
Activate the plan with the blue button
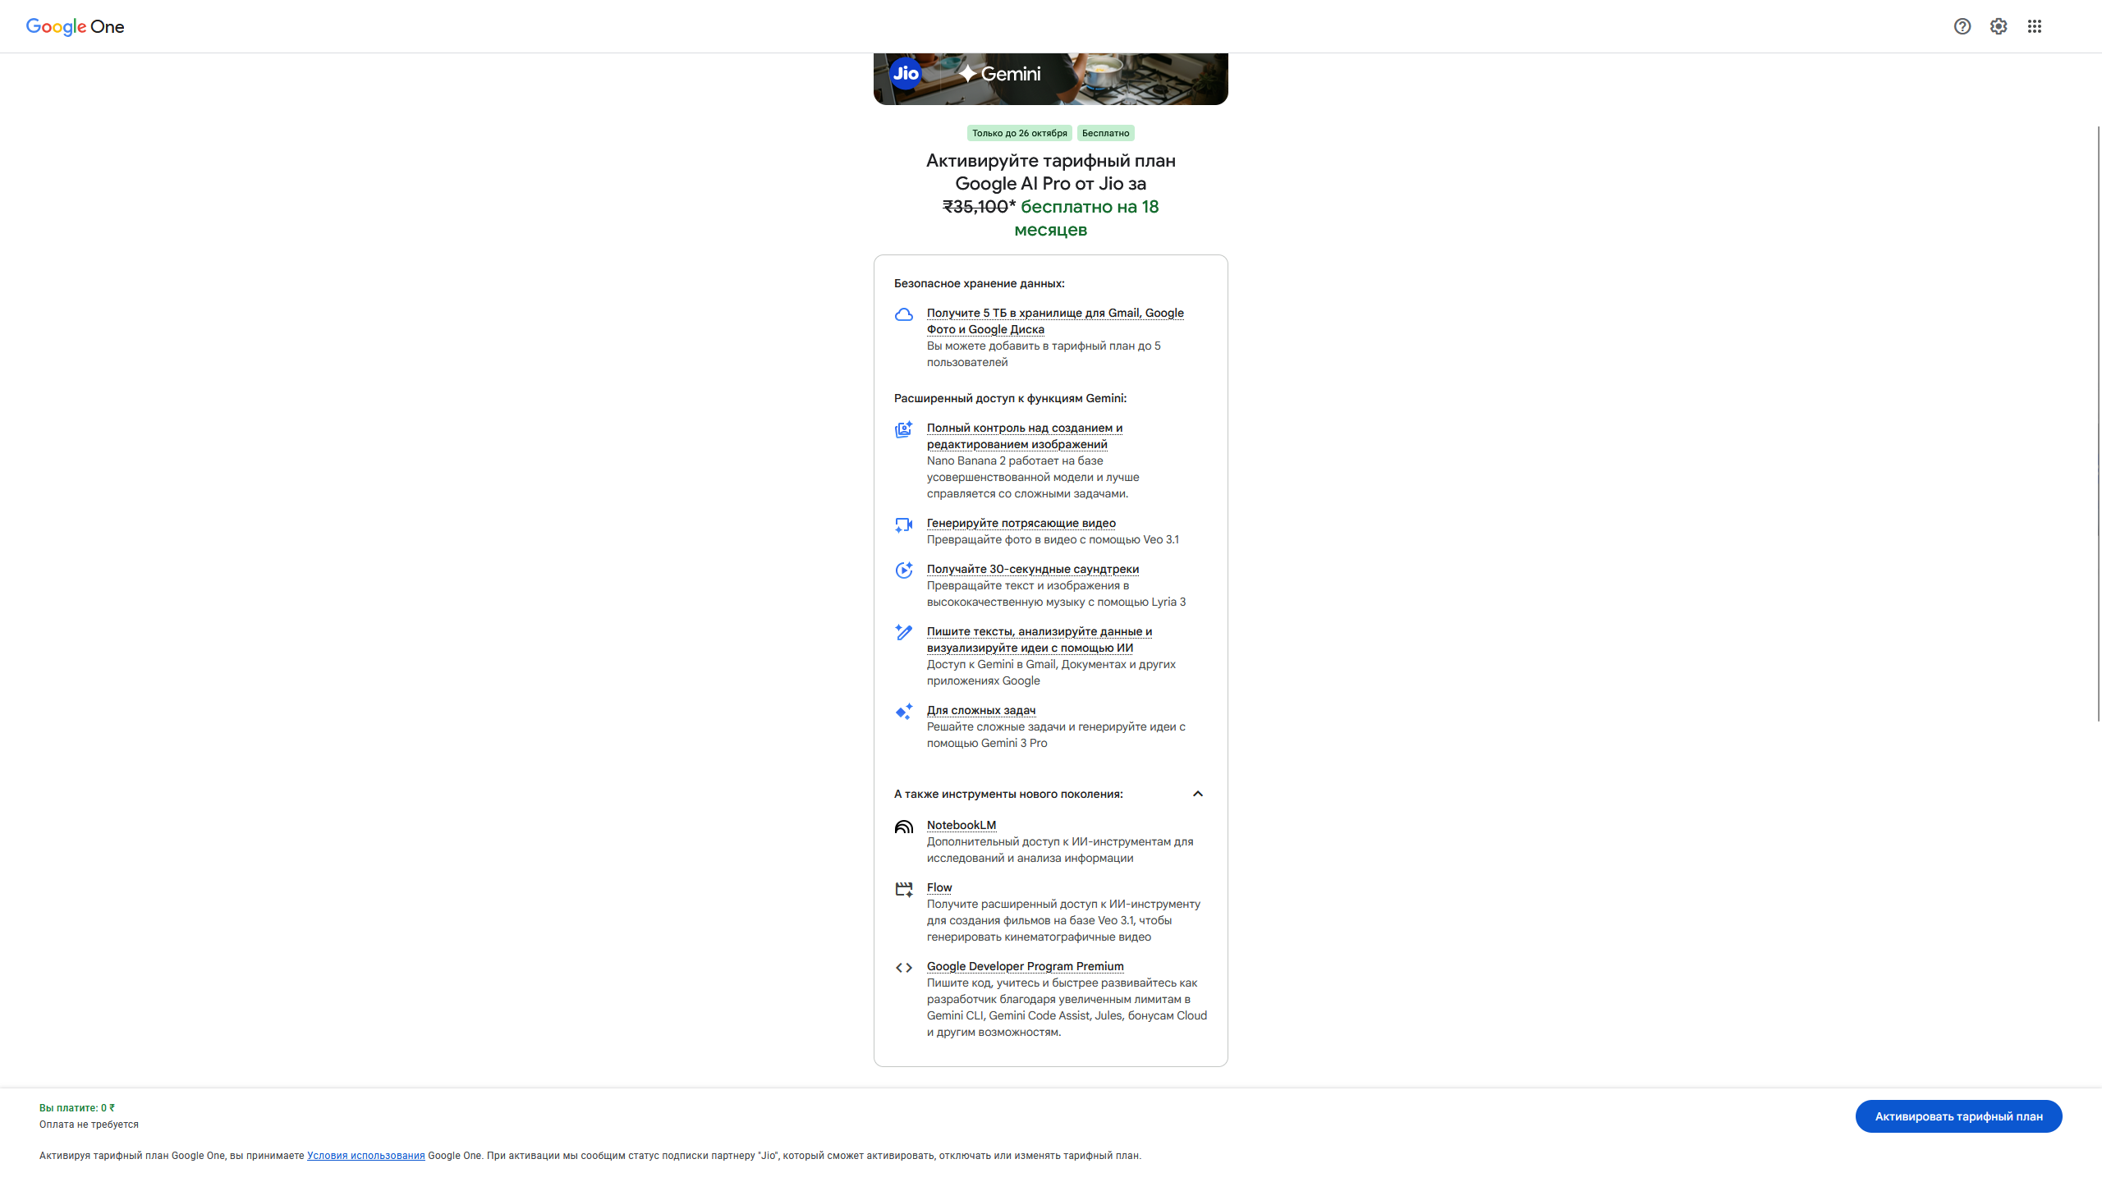tap(1958, 1116)
